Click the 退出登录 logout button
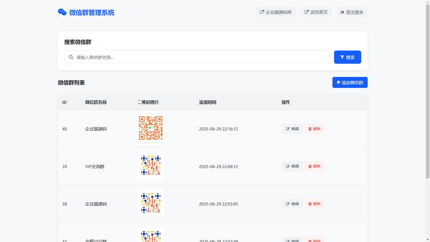This screenshot has width=430, height=242. [352, 12]
